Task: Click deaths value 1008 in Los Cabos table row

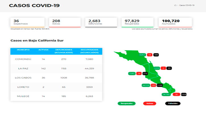Action: click(x=64, y=78)
